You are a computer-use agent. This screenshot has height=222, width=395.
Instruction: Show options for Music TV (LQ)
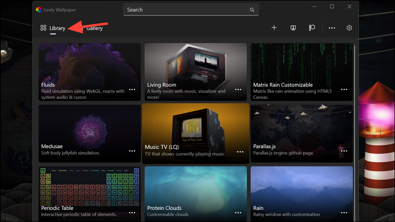coord(240,152)
